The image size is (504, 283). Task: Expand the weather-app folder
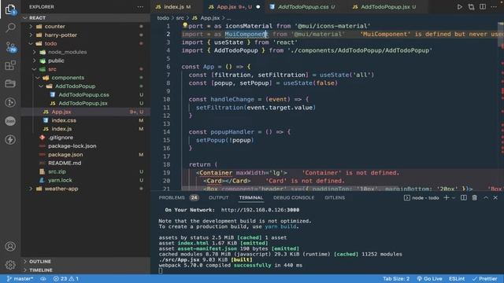[61, 189]
